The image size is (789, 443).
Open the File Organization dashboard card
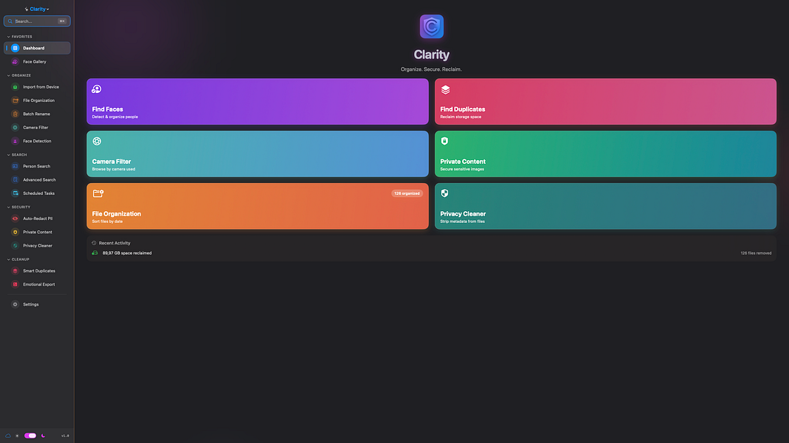(x=257, y=206)
